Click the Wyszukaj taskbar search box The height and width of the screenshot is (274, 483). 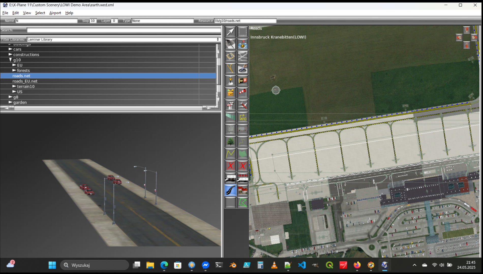[95, 265]
